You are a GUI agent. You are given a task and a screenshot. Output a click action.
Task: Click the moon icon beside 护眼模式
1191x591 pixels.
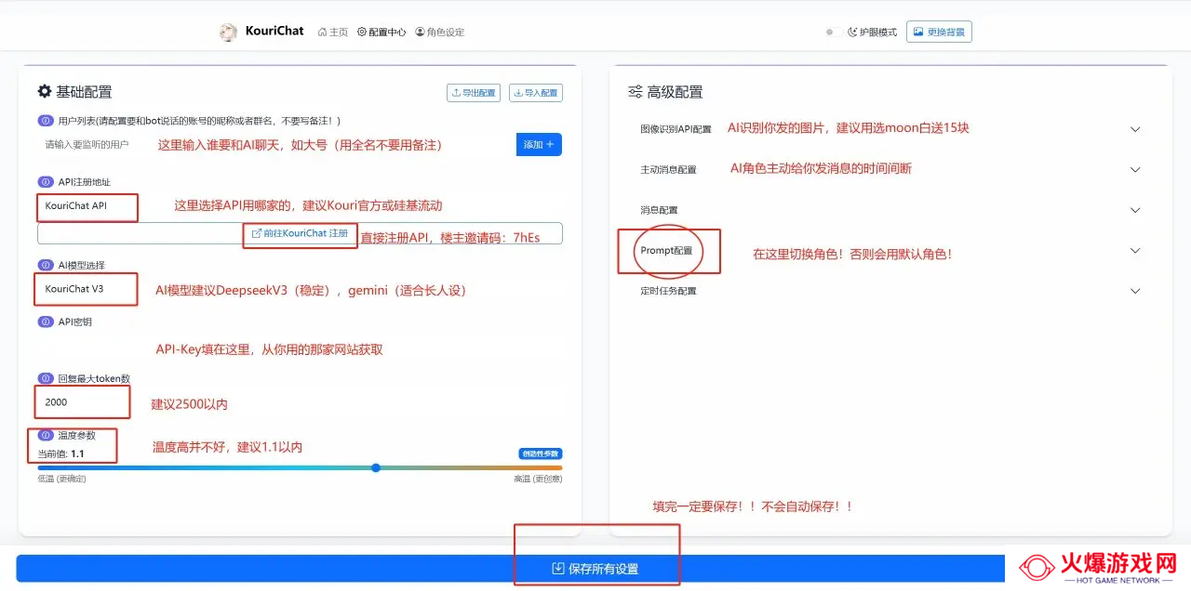(852, 32)
